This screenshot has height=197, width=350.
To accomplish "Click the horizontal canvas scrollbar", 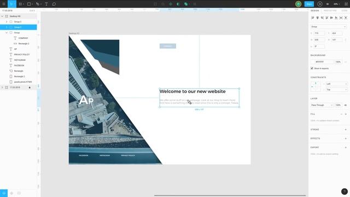I will click(x=230, y=195).
